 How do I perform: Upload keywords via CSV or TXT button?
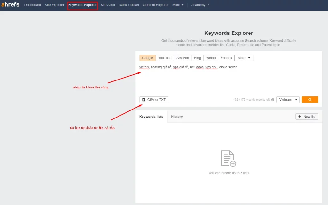154,100
